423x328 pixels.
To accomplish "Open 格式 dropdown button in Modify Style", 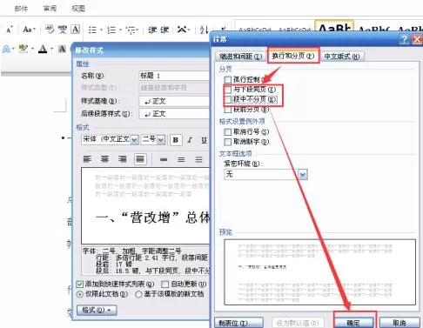I will click(x=97, y=310).
